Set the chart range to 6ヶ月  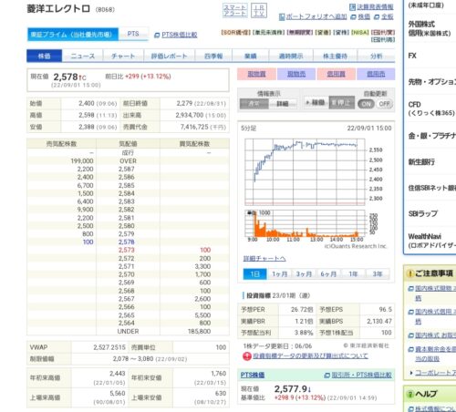click(328, 274)
